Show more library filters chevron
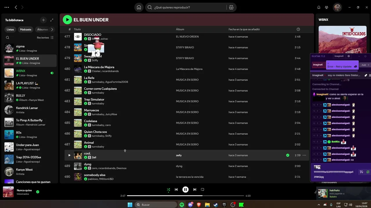Viewport: 371px width, 208px height. [52, 29]
